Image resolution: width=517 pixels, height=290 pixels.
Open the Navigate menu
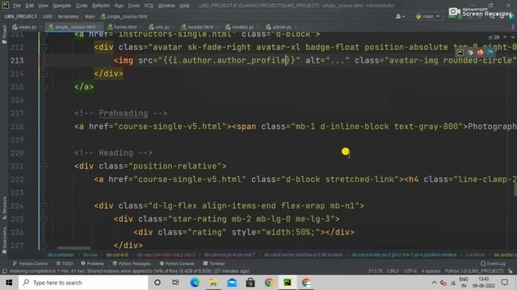pos(61,6)
